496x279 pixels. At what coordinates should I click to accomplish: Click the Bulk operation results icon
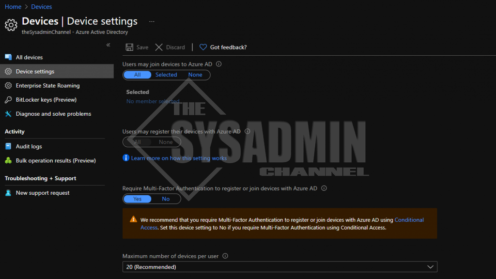8,160
